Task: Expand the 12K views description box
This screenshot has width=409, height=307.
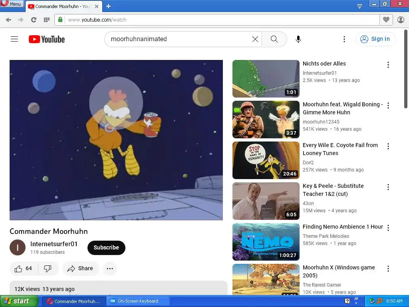Action: (x=118, y=288)
